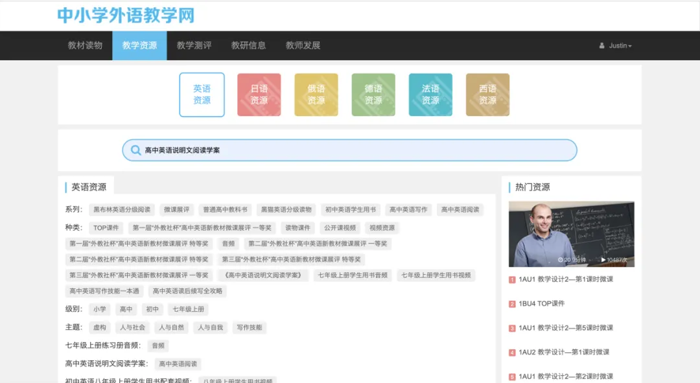This screenshot has height=383, width=700.
Task: Click the user avatar icon beside Justin
Action: [601, 45]
